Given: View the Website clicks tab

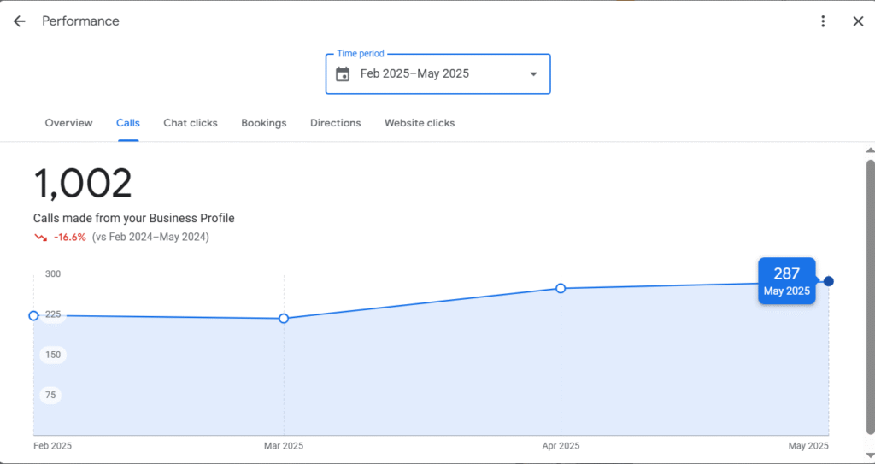Looking at the screenshot, I should 420,123.
